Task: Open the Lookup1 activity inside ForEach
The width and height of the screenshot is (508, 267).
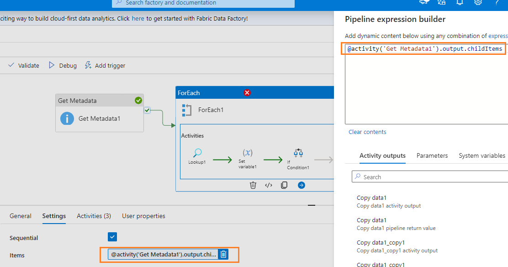Action: coord(197,154)
